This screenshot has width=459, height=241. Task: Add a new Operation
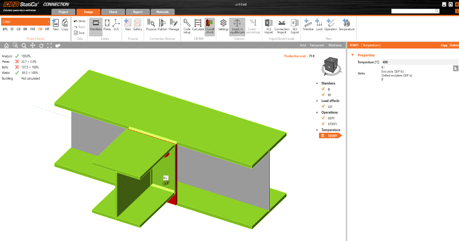tap(330, 23)
